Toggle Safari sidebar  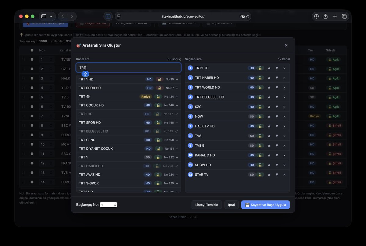[x=44, y=16]
